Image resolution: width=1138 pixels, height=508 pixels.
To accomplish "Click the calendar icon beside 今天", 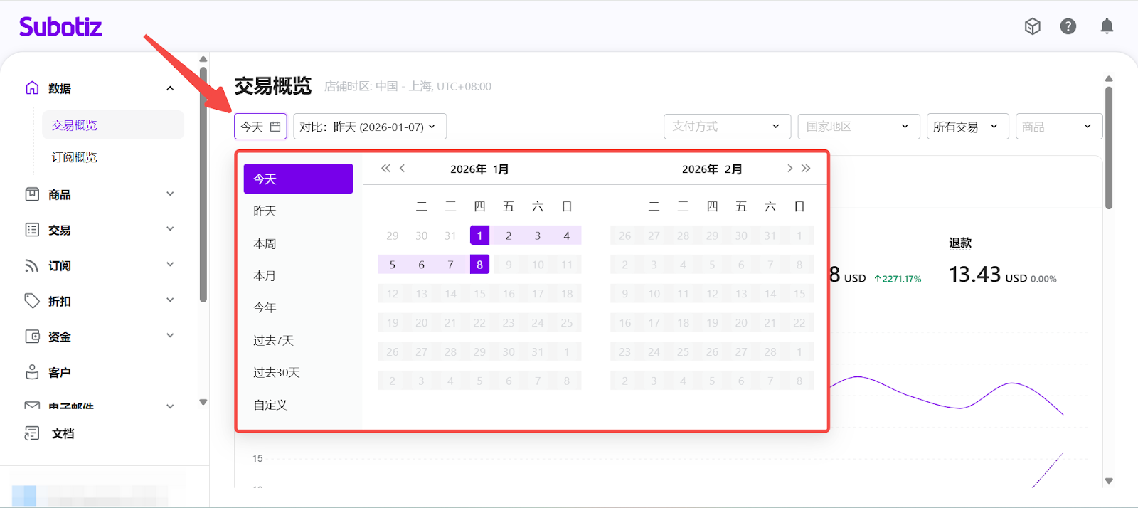I will click(275, 127).
